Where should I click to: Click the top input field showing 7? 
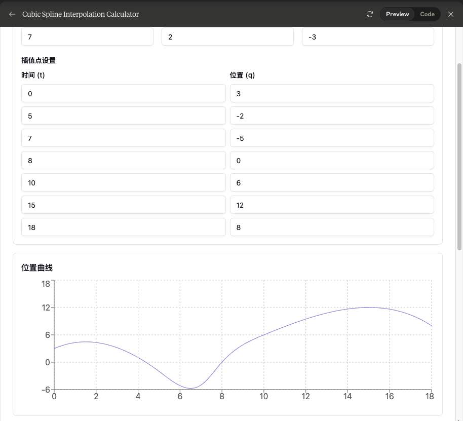pos(88,36)
